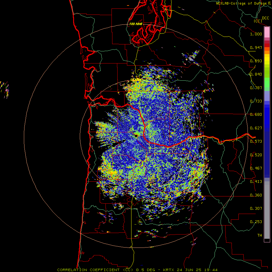
Task: Click the 0.893 color scale value
Action: pyautogui.click(x=256, y=61)
